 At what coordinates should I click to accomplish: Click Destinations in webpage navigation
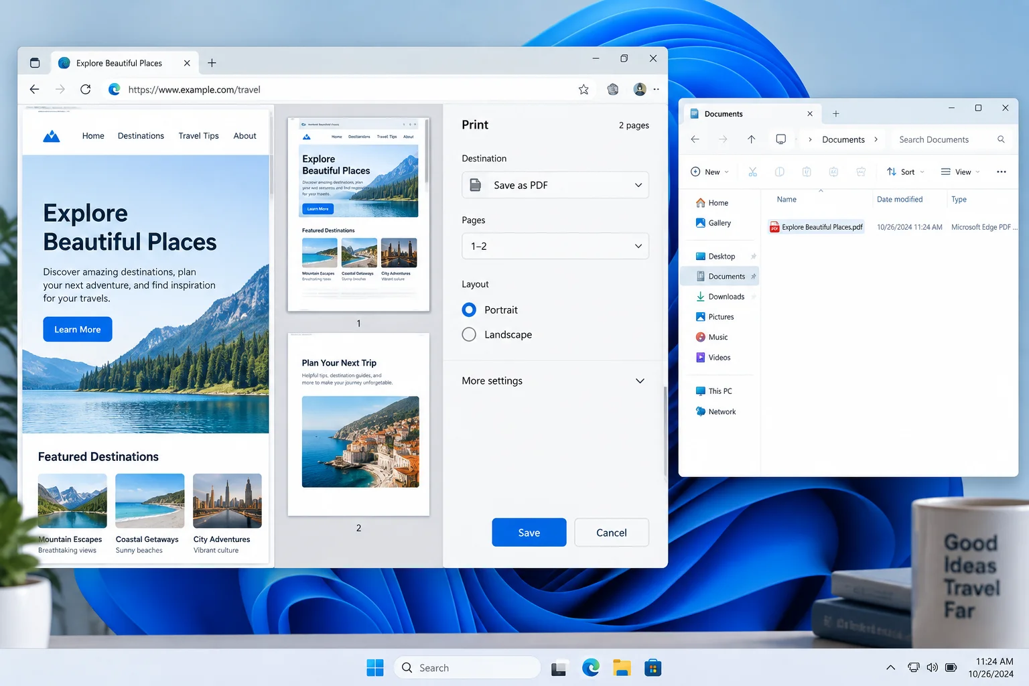pyautogui.click(x=141, y=136)
